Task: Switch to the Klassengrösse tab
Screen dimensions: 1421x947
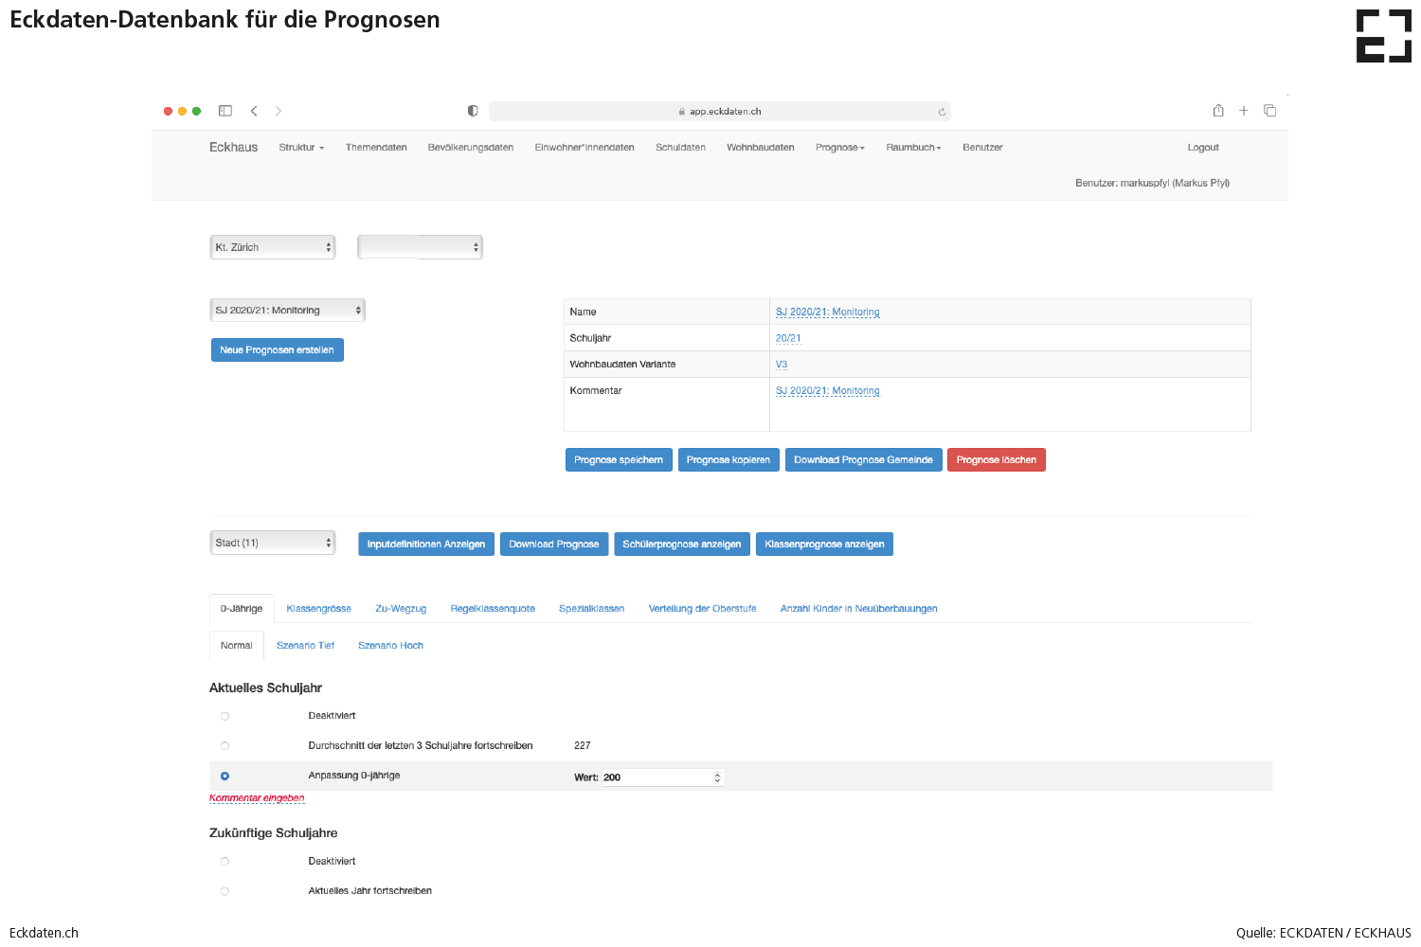Action: [x=318, y=609]
